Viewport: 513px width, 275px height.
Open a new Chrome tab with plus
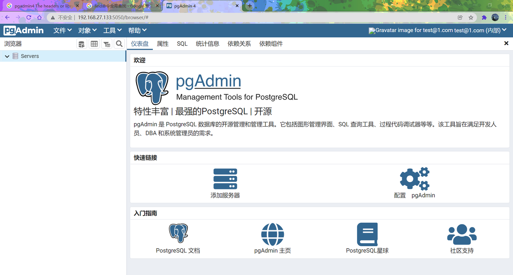coord(250,6)
